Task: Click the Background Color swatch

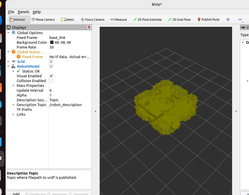Action: pyautogui.click(x=52, y=42)
